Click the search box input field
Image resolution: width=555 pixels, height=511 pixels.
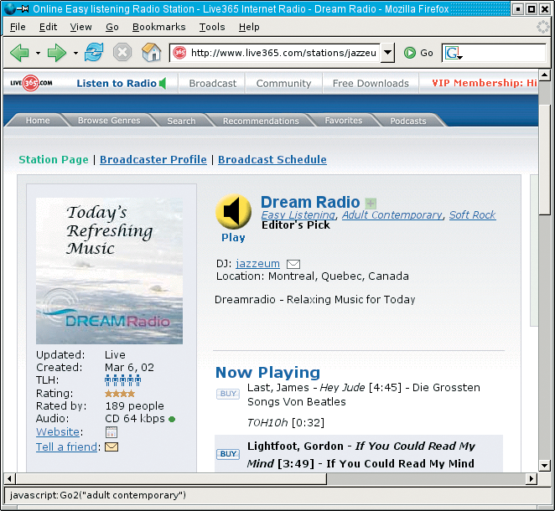(505, 53)
